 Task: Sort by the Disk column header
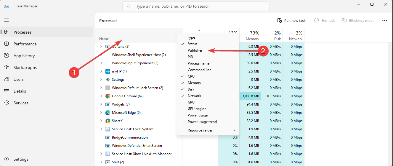pos(272,35)
